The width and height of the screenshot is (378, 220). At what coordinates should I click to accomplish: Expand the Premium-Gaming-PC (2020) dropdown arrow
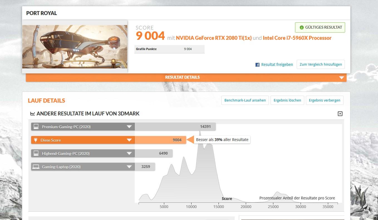[x=129, y=127]
